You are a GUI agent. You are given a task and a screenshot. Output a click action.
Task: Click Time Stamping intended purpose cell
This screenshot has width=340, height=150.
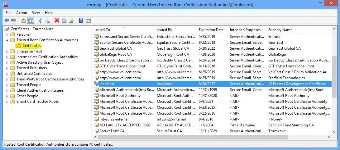tap(242, 125)
